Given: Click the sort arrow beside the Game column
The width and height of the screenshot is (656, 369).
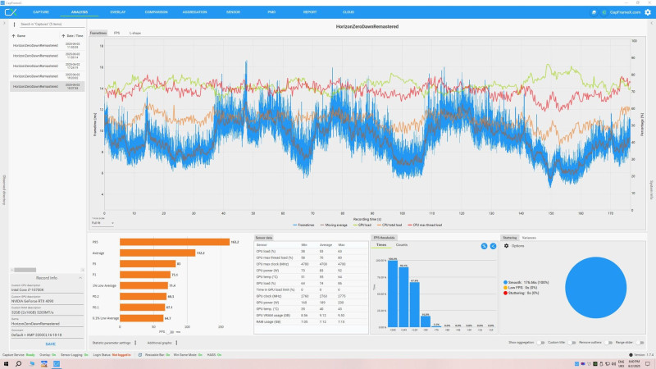Looking at the screenshot, I should tap(13, 36).
